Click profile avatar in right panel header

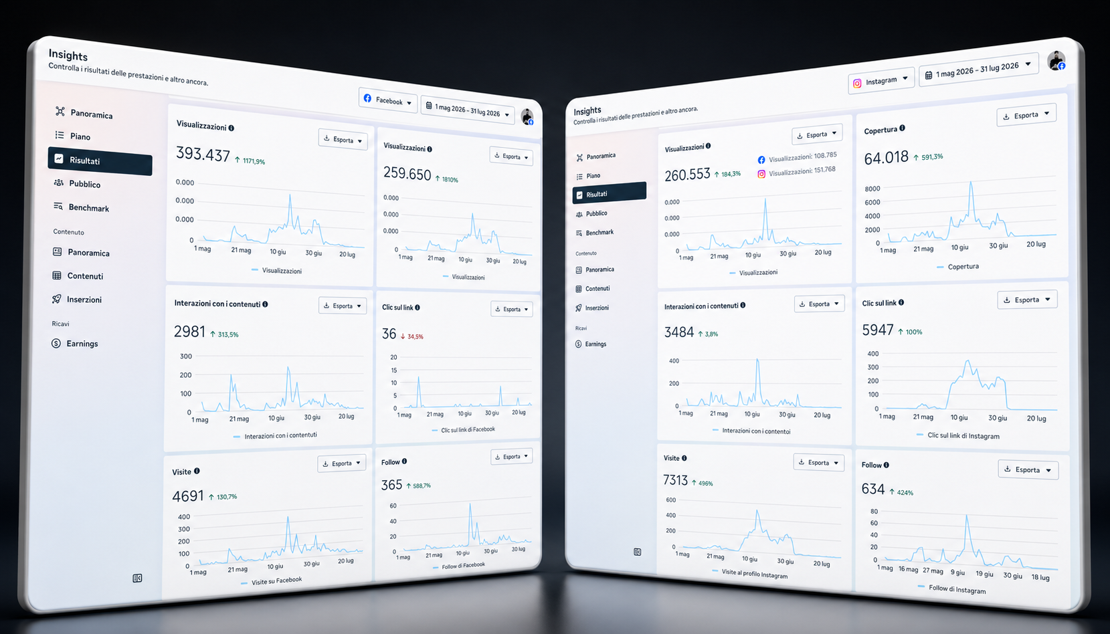tap(1056, 61)
